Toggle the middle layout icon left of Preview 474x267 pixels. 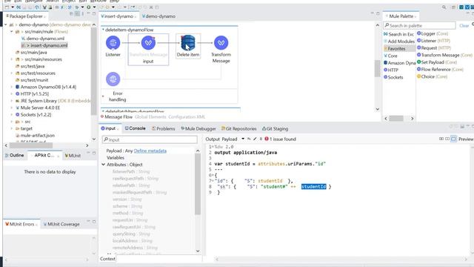(x=447, y=139)
